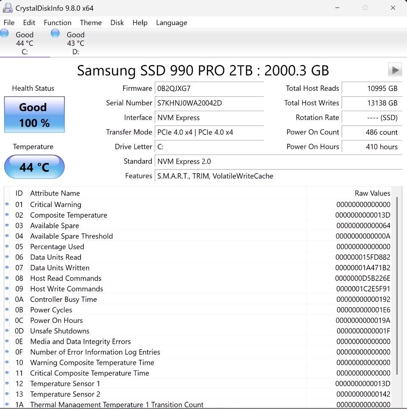
Task: Click status dot beside Temperature Sensor 1
Action: [x=7, y=384]
